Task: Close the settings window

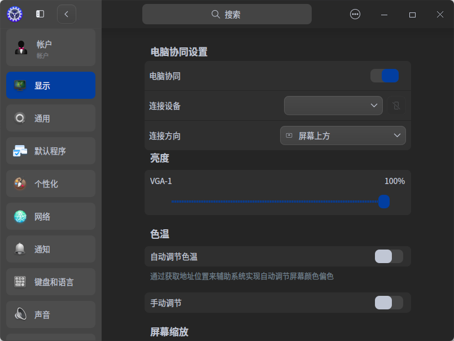Action: click(440, 15)
